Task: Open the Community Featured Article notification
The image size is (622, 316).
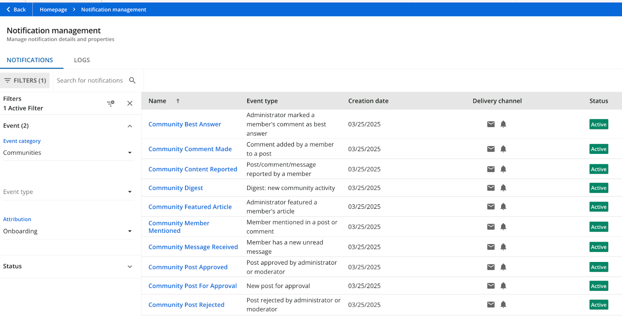Action: pyautogui.click(x=190, y=207)
